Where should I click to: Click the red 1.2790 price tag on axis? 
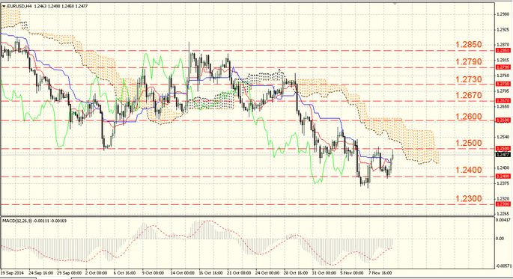point(503,67)
